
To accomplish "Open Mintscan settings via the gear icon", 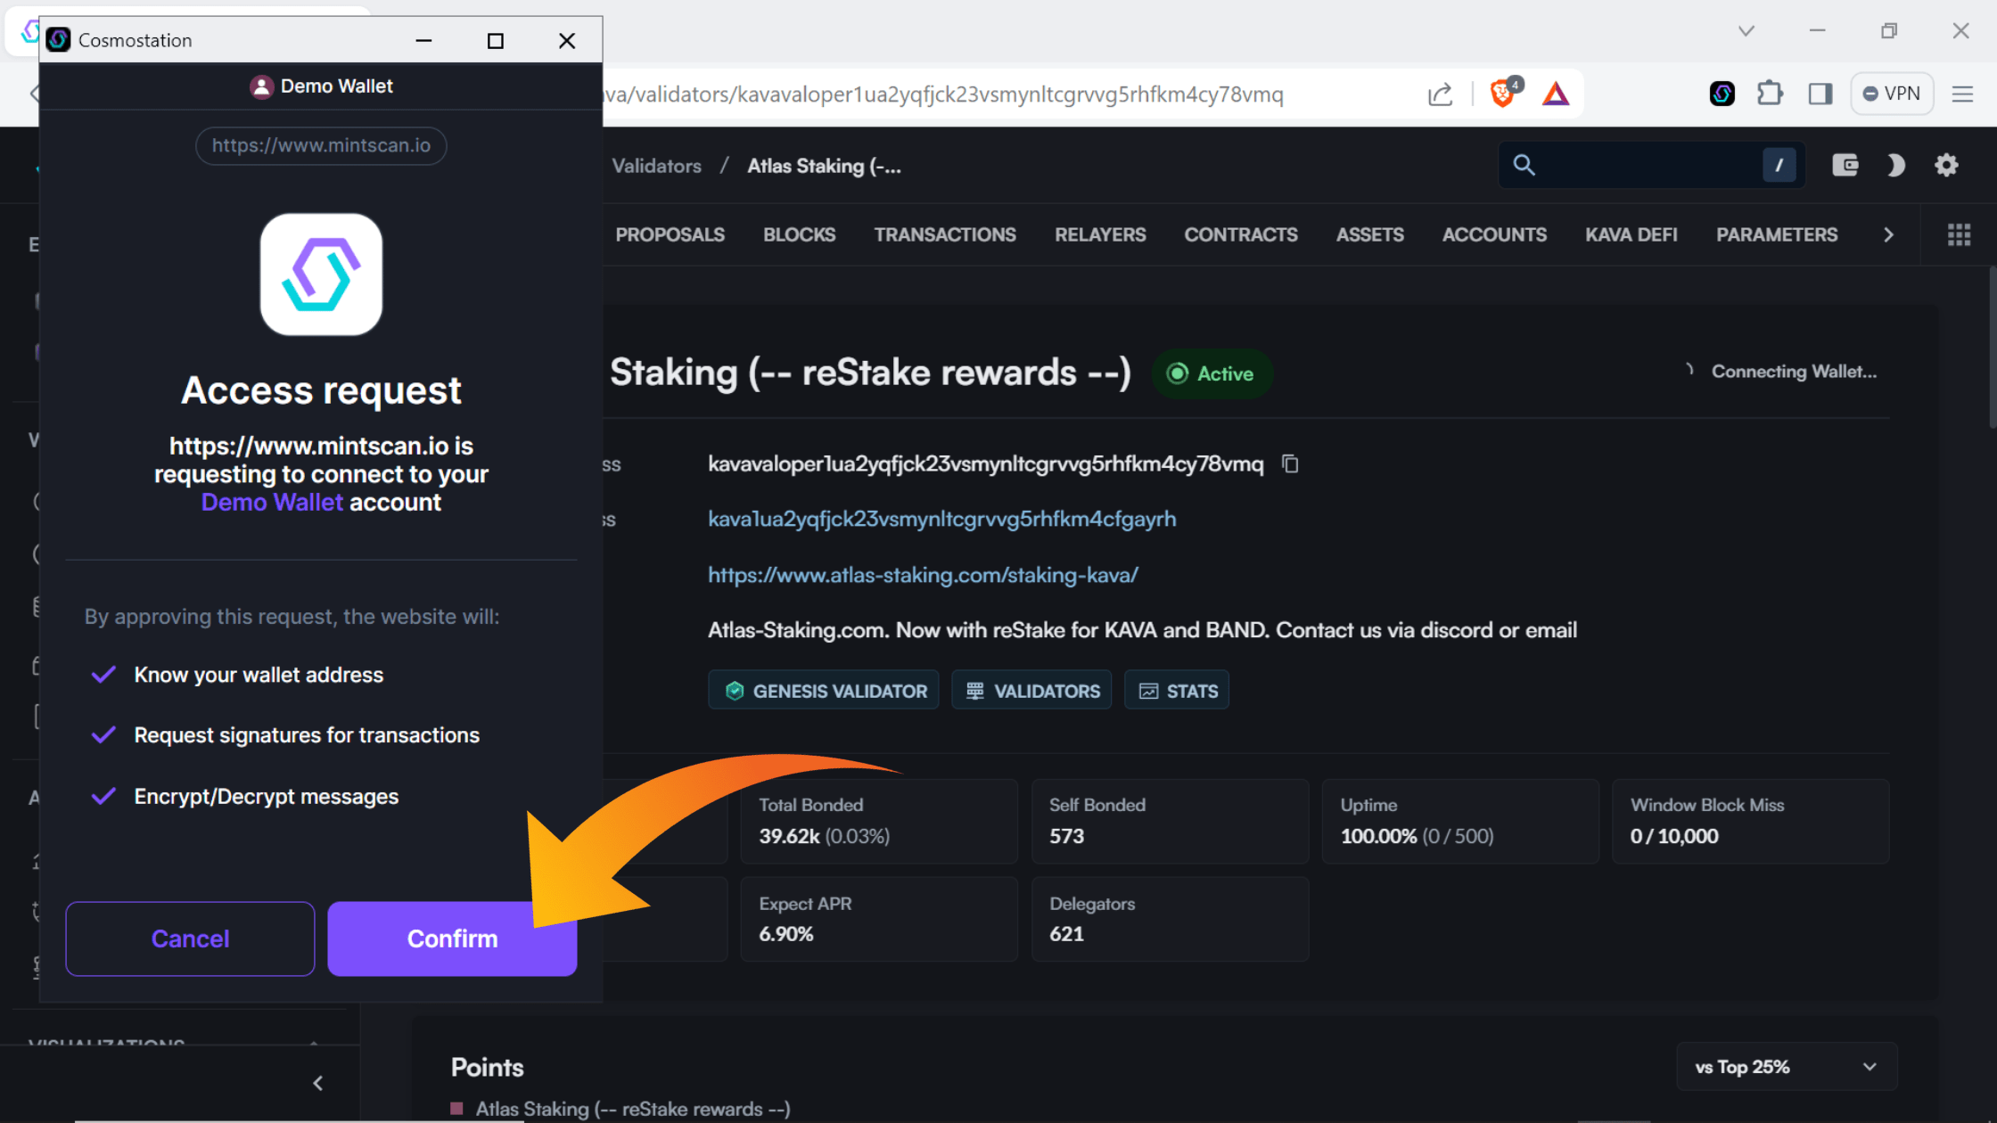I will [x=1946, y=165].
